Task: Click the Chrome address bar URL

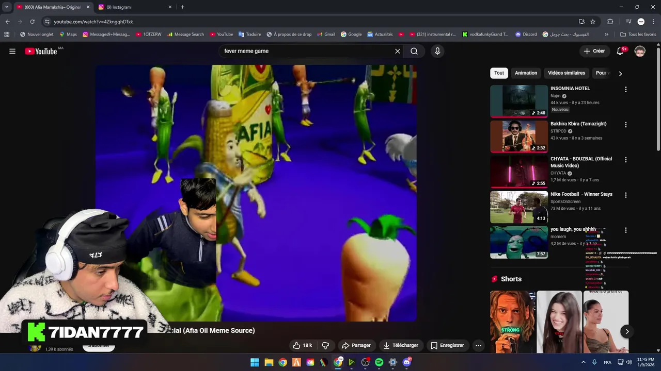Action: [93, 22]
